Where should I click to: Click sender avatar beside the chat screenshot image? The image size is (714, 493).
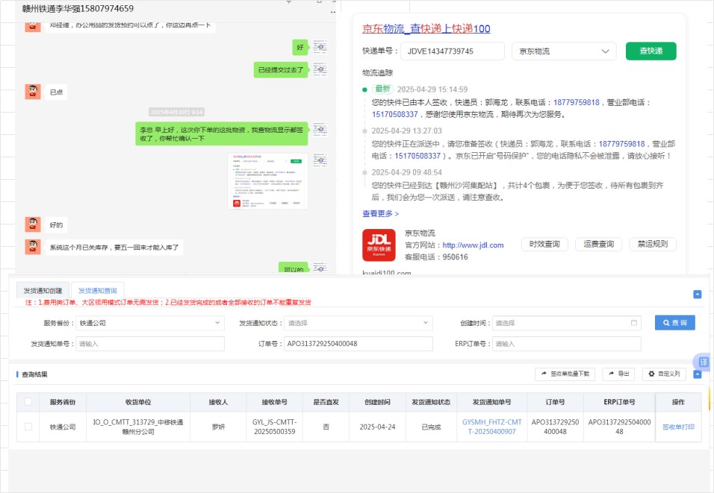pos(320,160)
